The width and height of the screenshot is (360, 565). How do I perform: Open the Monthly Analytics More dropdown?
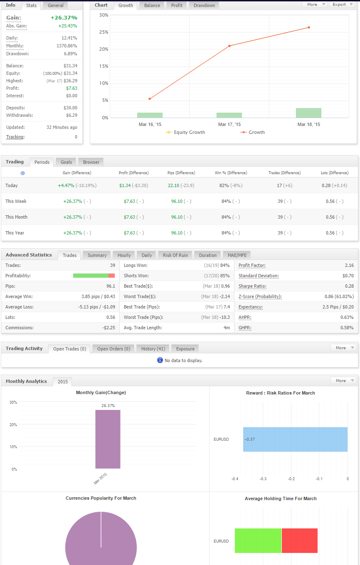343,380
